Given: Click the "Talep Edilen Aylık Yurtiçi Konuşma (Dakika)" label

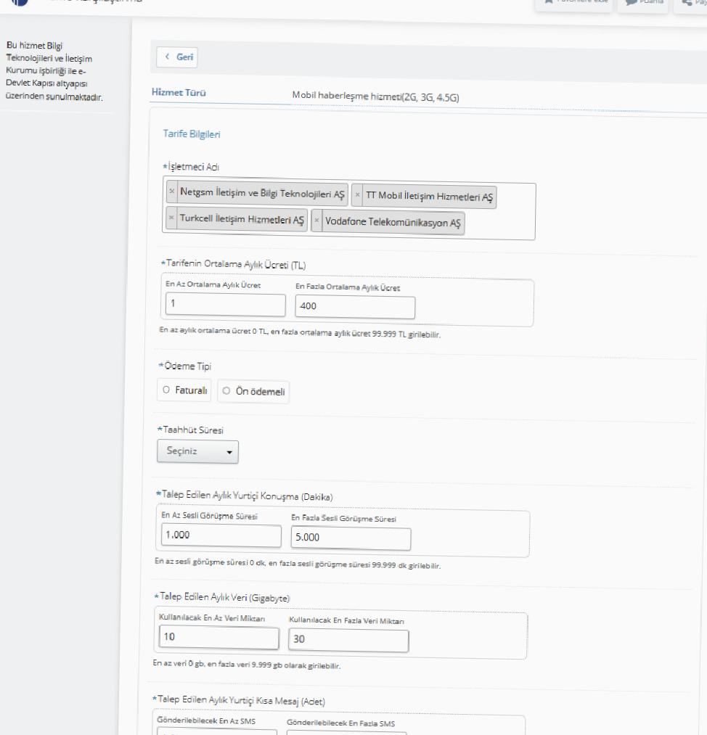Looking at the screenshot, I should (x=247, y=496).
